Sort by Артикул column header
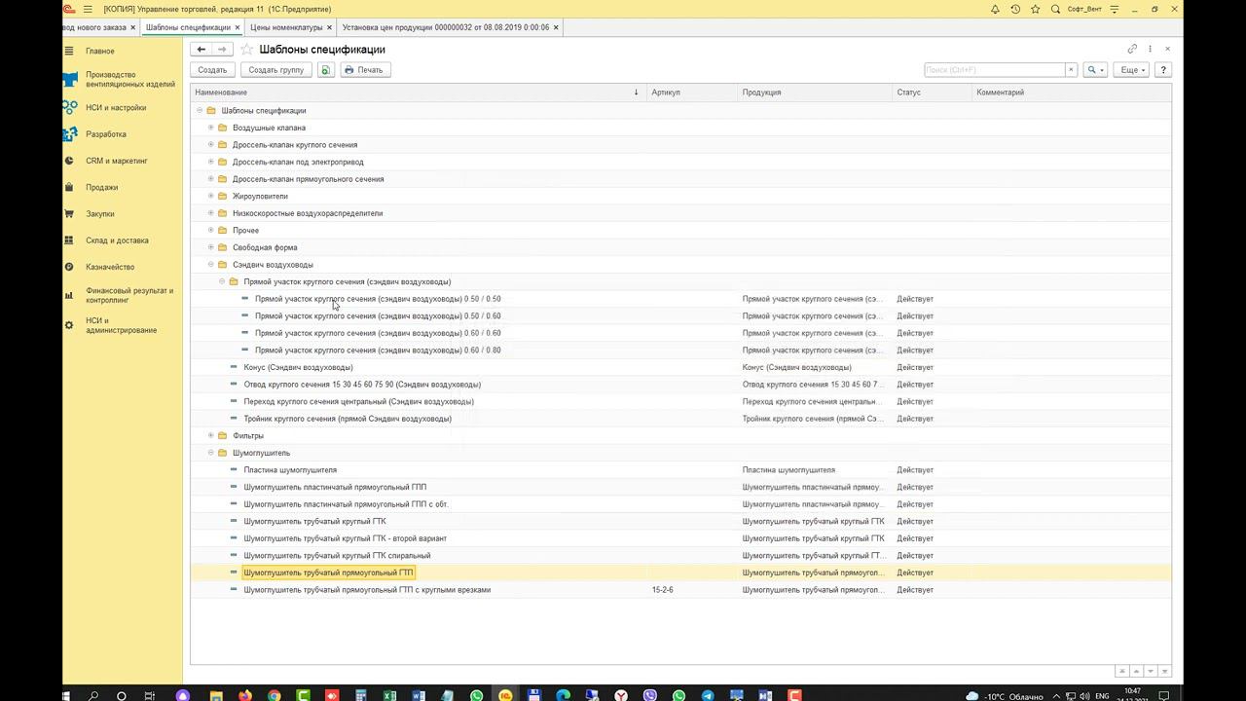The height and width of the screenshot is (701, 1246). click(x=692, y=92)
